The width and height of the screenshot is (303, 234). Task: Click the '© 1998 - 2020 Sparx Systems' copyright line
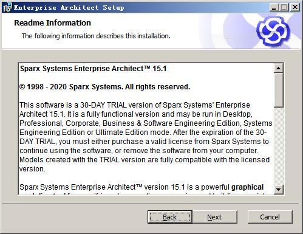point(104,87)
